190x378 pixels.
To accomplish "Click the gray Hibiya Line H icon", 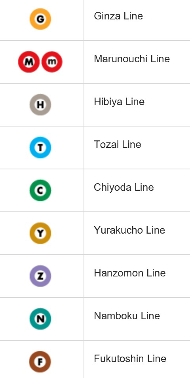I will click(40, 105).
